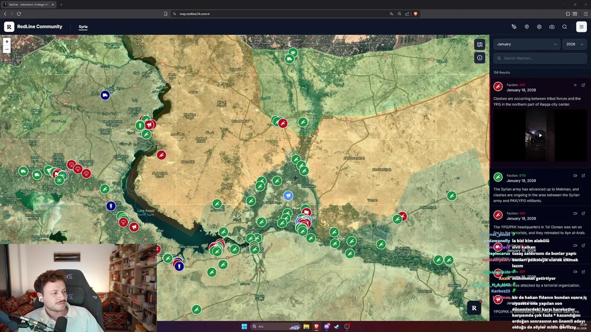591x332 pixels.
Task: Click the map info circle icon
Action: [480, 58]
